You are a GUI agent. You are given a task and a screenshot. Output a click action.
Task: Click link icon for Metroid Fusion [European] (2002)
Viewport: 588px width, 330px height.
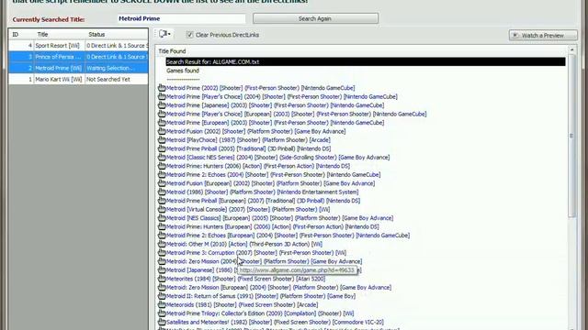tap(162, 183)
